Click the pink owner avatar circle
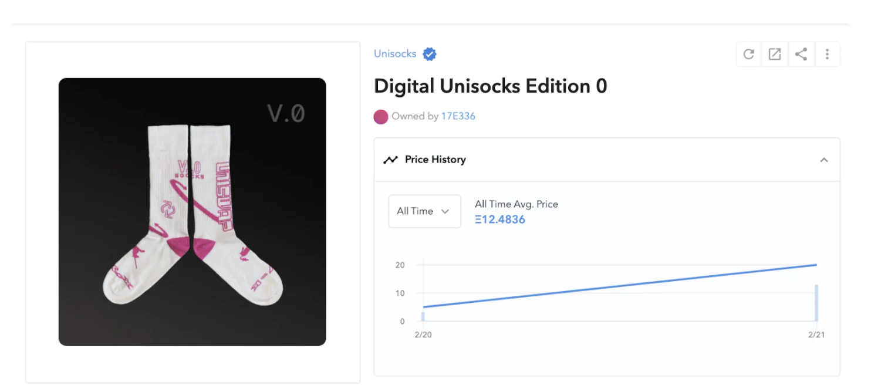This screenshot has width=871, height=392. 381,117
